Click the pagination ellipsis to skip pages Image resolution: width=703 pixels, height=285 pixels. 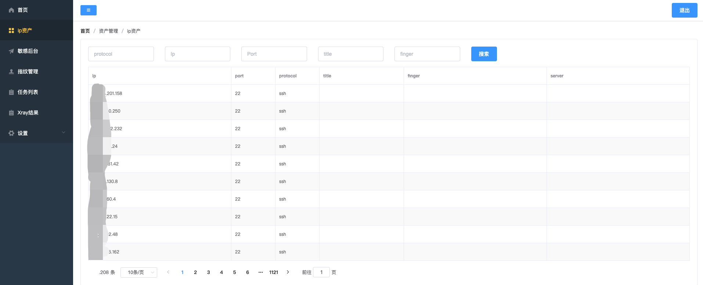coord(260,272)
